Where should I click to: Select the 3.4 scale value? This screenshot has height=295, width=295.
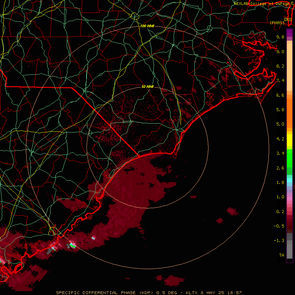point(280,153)
